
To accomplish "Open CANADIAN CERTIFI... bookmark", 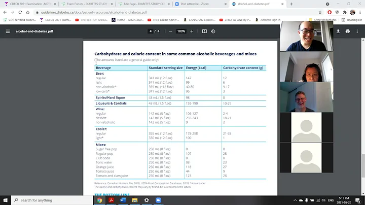I will pyautogui.click(x=200, y=20).
